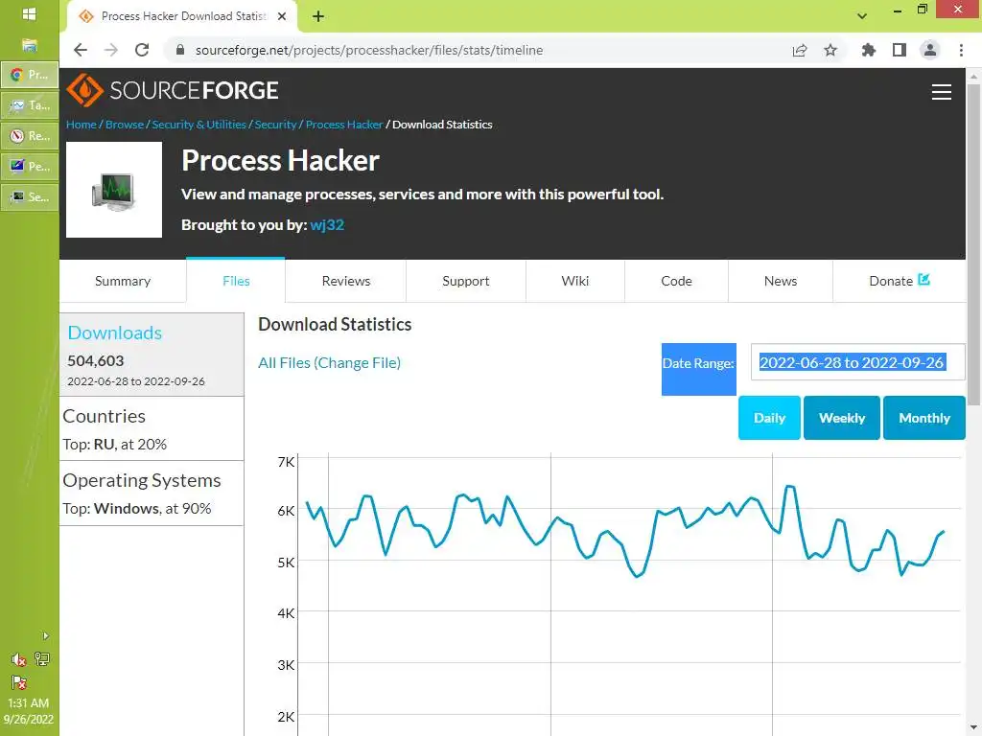Open Chrome three-dot menu
Screen dimensions: 982x736
(x=961, y=50)
